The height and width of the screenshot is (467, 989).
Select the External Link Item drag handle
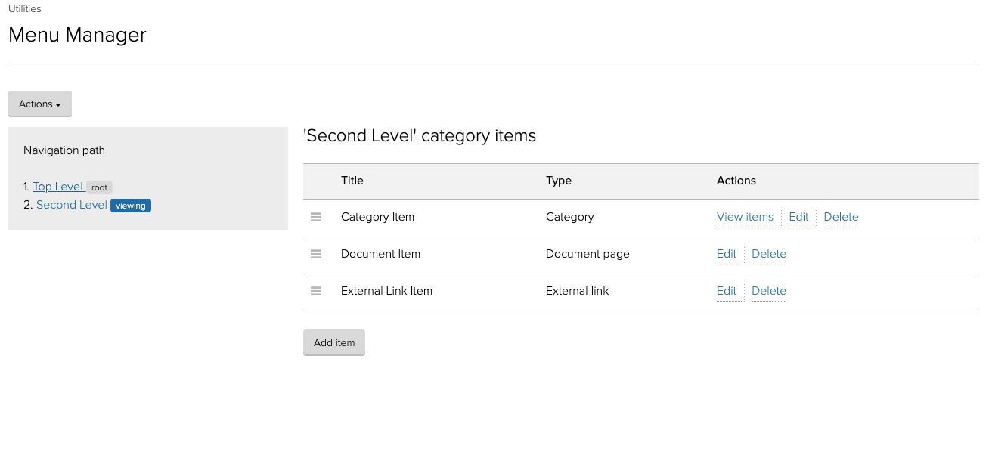tap(316, 291)
